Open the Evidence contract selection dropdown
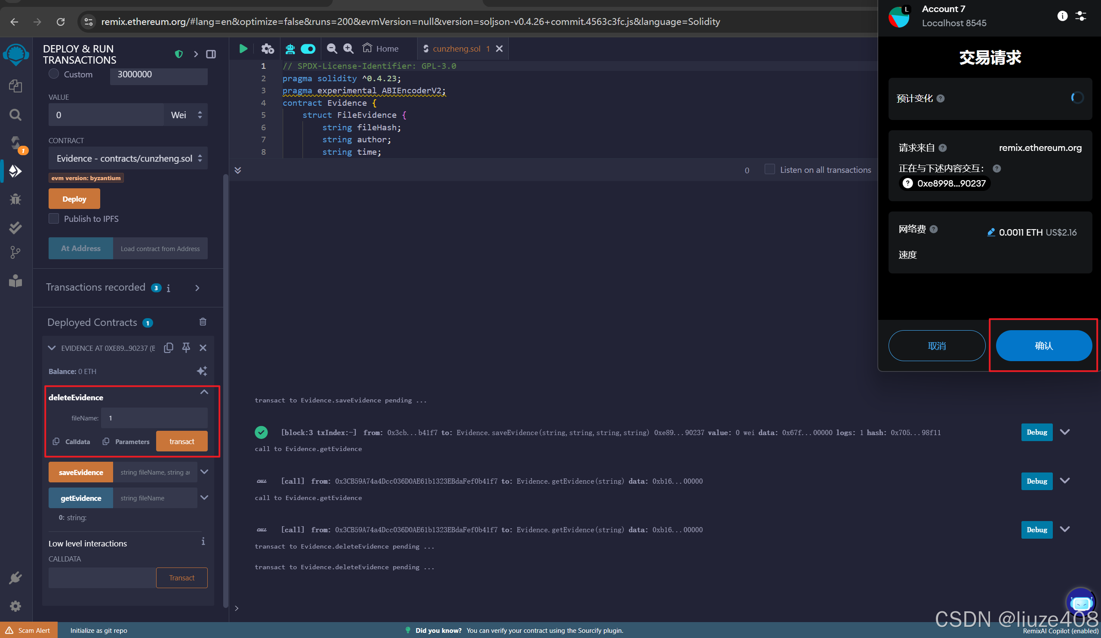1101x638 pixels. [128, 158]
